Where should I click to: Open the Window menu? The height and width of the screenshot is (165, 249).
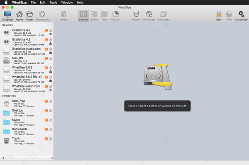point(67,2)
